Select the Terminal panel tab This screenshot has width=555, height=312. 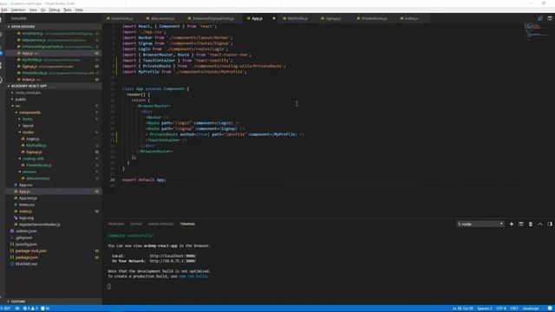pos(187,224)
